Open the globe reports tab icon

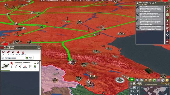click(x=168, y=7)
